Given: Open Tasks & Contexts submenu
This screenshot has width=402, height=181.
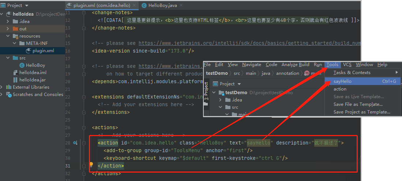Looking at the screenshot, I should (x=362, y=73).
